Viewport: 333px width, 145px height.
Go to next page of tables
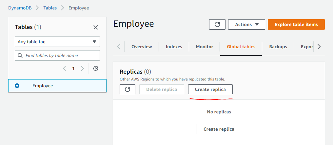[83, 68]
